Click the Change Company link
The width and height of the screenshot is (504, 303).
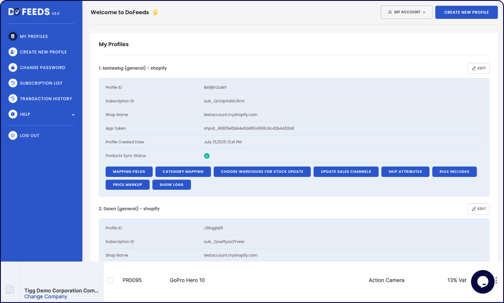tap(46, 297)
